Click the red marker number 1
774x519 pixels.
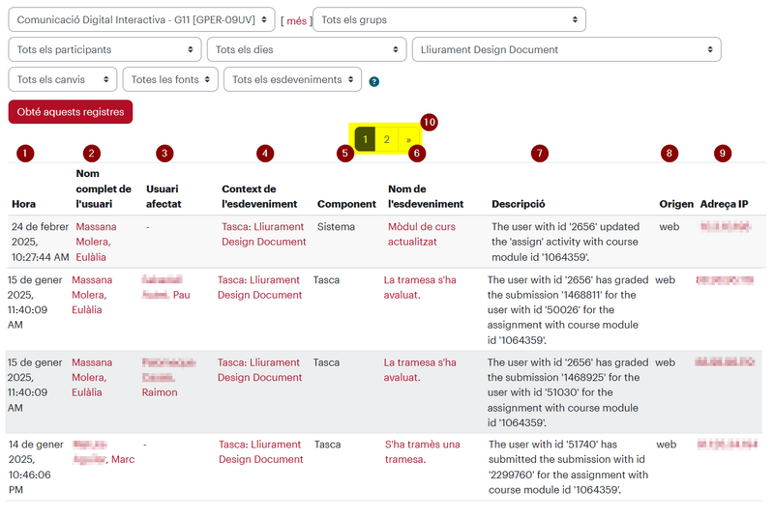pos(25,154)
